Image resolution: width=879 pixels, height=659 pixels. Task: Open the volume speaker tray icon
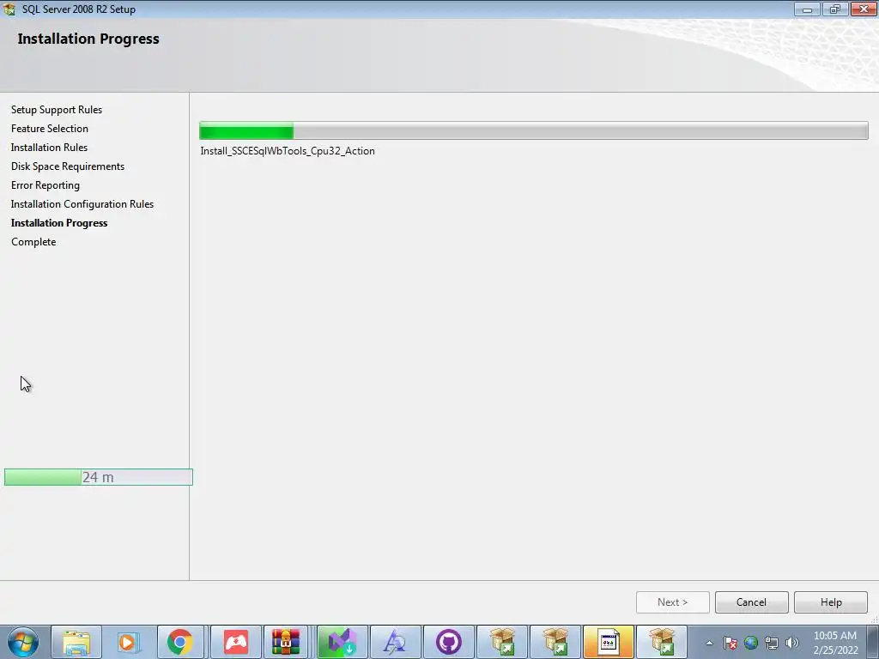tap(792, 643)
